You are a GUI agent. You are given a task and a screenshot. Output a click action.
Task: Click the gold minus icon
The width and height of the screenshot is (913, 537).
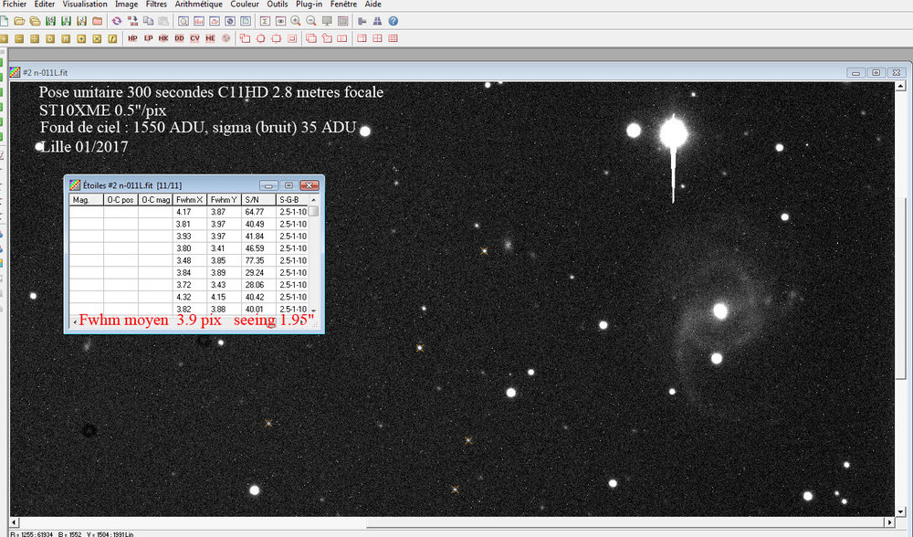[19, 38]
